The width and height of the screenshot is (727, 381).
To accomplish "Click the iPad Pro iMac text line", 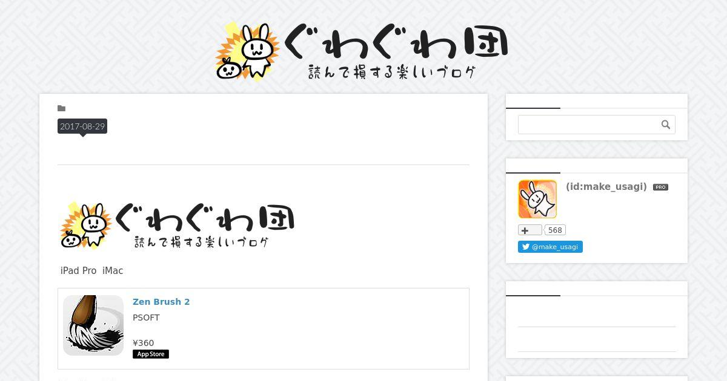I will coord(92,270).
